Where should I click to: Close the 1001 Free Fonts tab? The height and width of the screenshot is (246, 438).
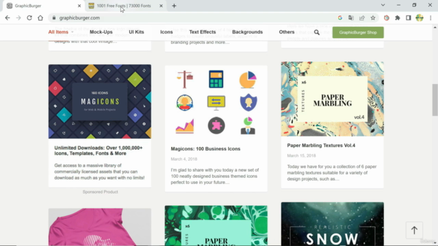[x=161, y=6]
